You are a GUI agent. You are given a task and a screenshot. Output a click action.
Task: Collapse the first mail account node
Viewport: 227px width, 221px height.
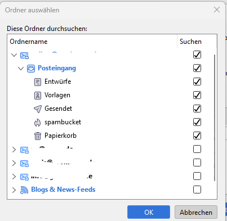14,55
